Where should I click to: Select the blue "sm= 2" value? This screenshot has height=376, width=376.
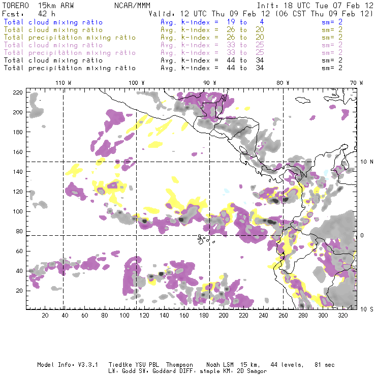tap(332, 22)
